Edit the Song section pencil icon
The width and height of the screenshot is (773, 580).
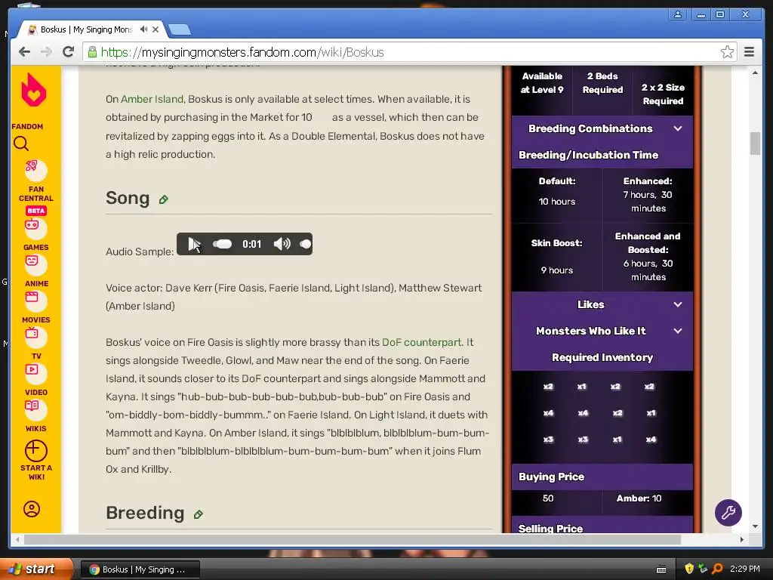coord(164,199)
